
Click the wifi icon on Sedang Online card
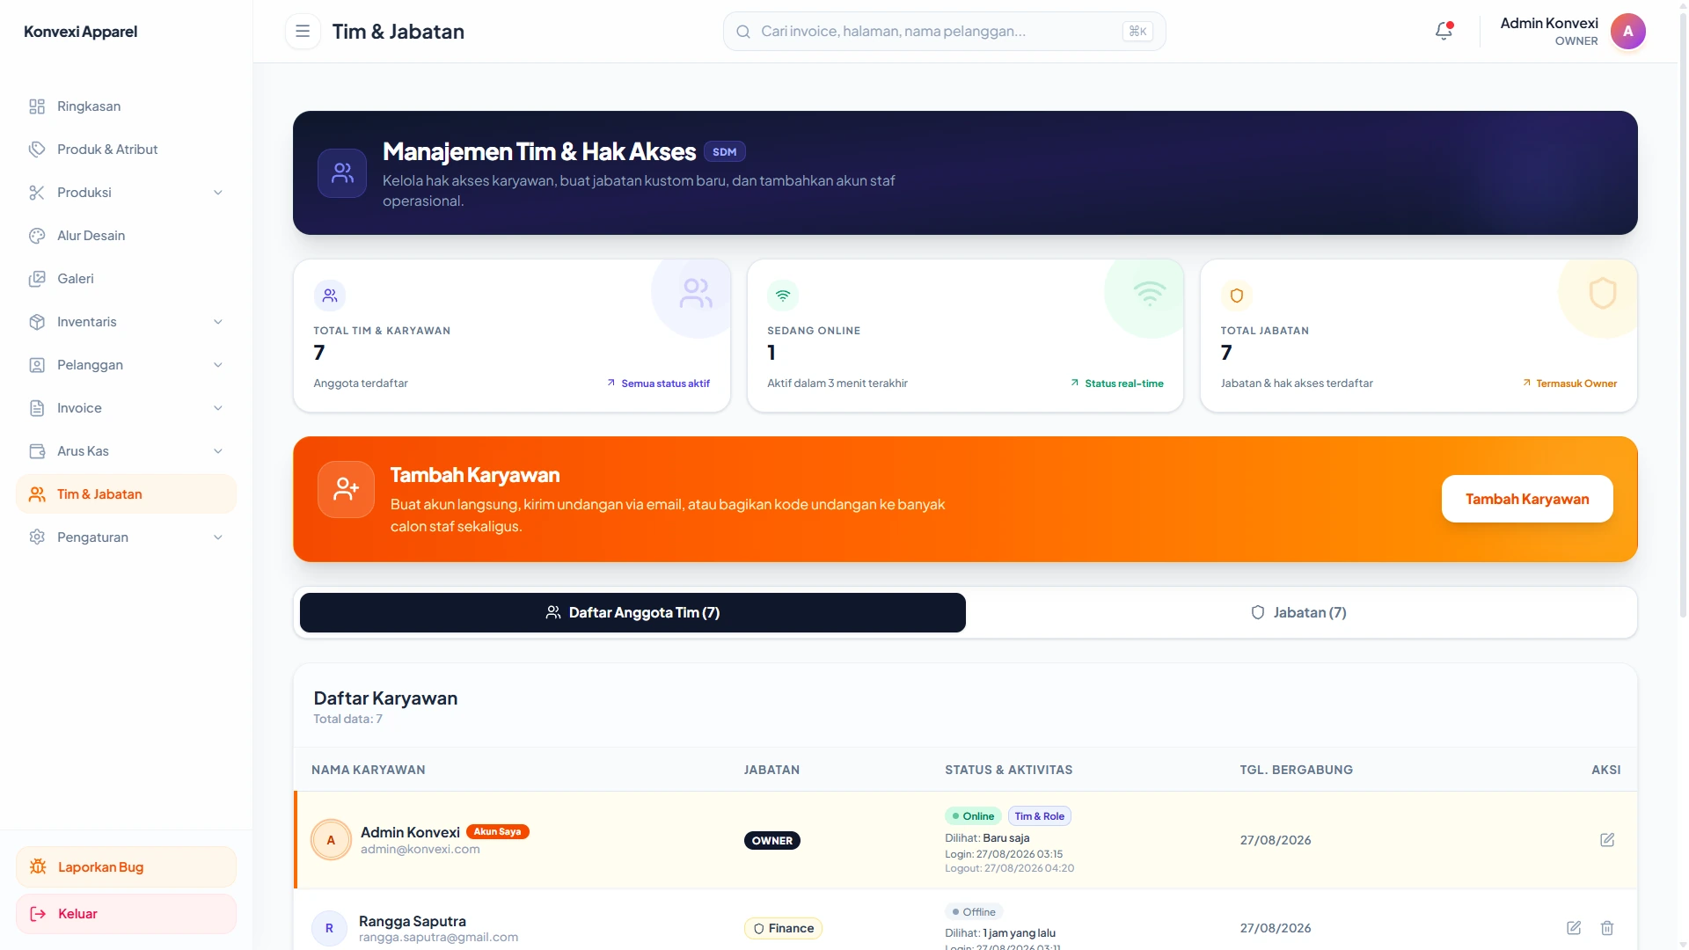pos(783,296)
